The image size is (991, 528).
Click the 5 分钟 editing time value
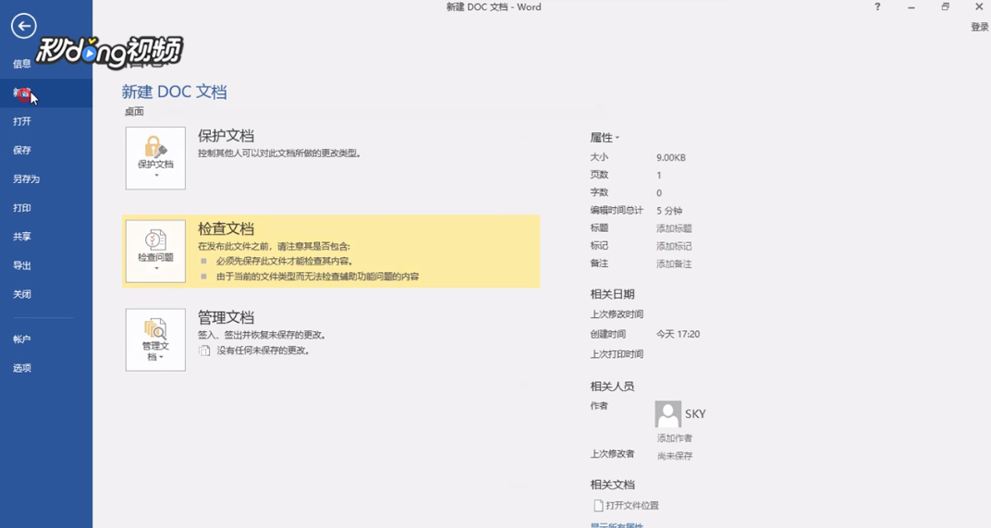(x=668, y=211)
